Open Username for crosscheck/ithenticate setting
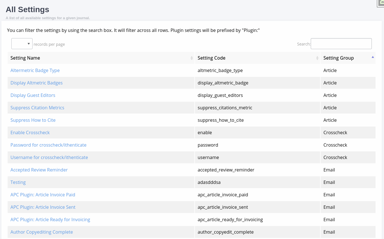Image resolution: width=384 pixels, height=239 pixels. point(49,157)
